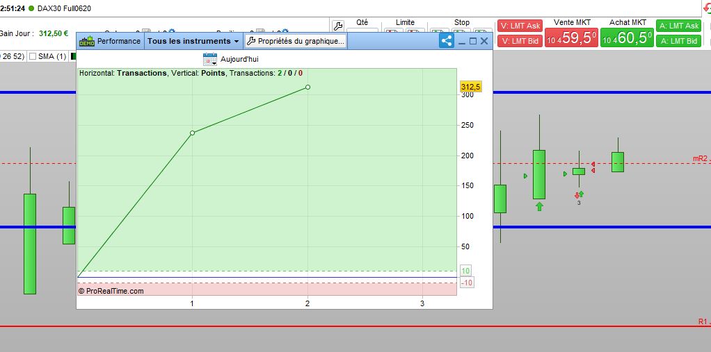Click the A: LMT Bid button
Screen dimensions: 711x352
pos(678,41)
